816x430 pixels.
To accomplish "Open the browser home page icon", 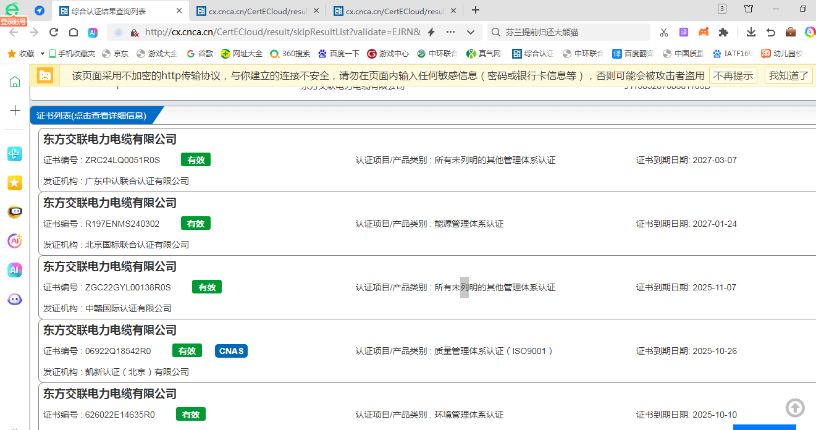I will click(x=74, y=32).
